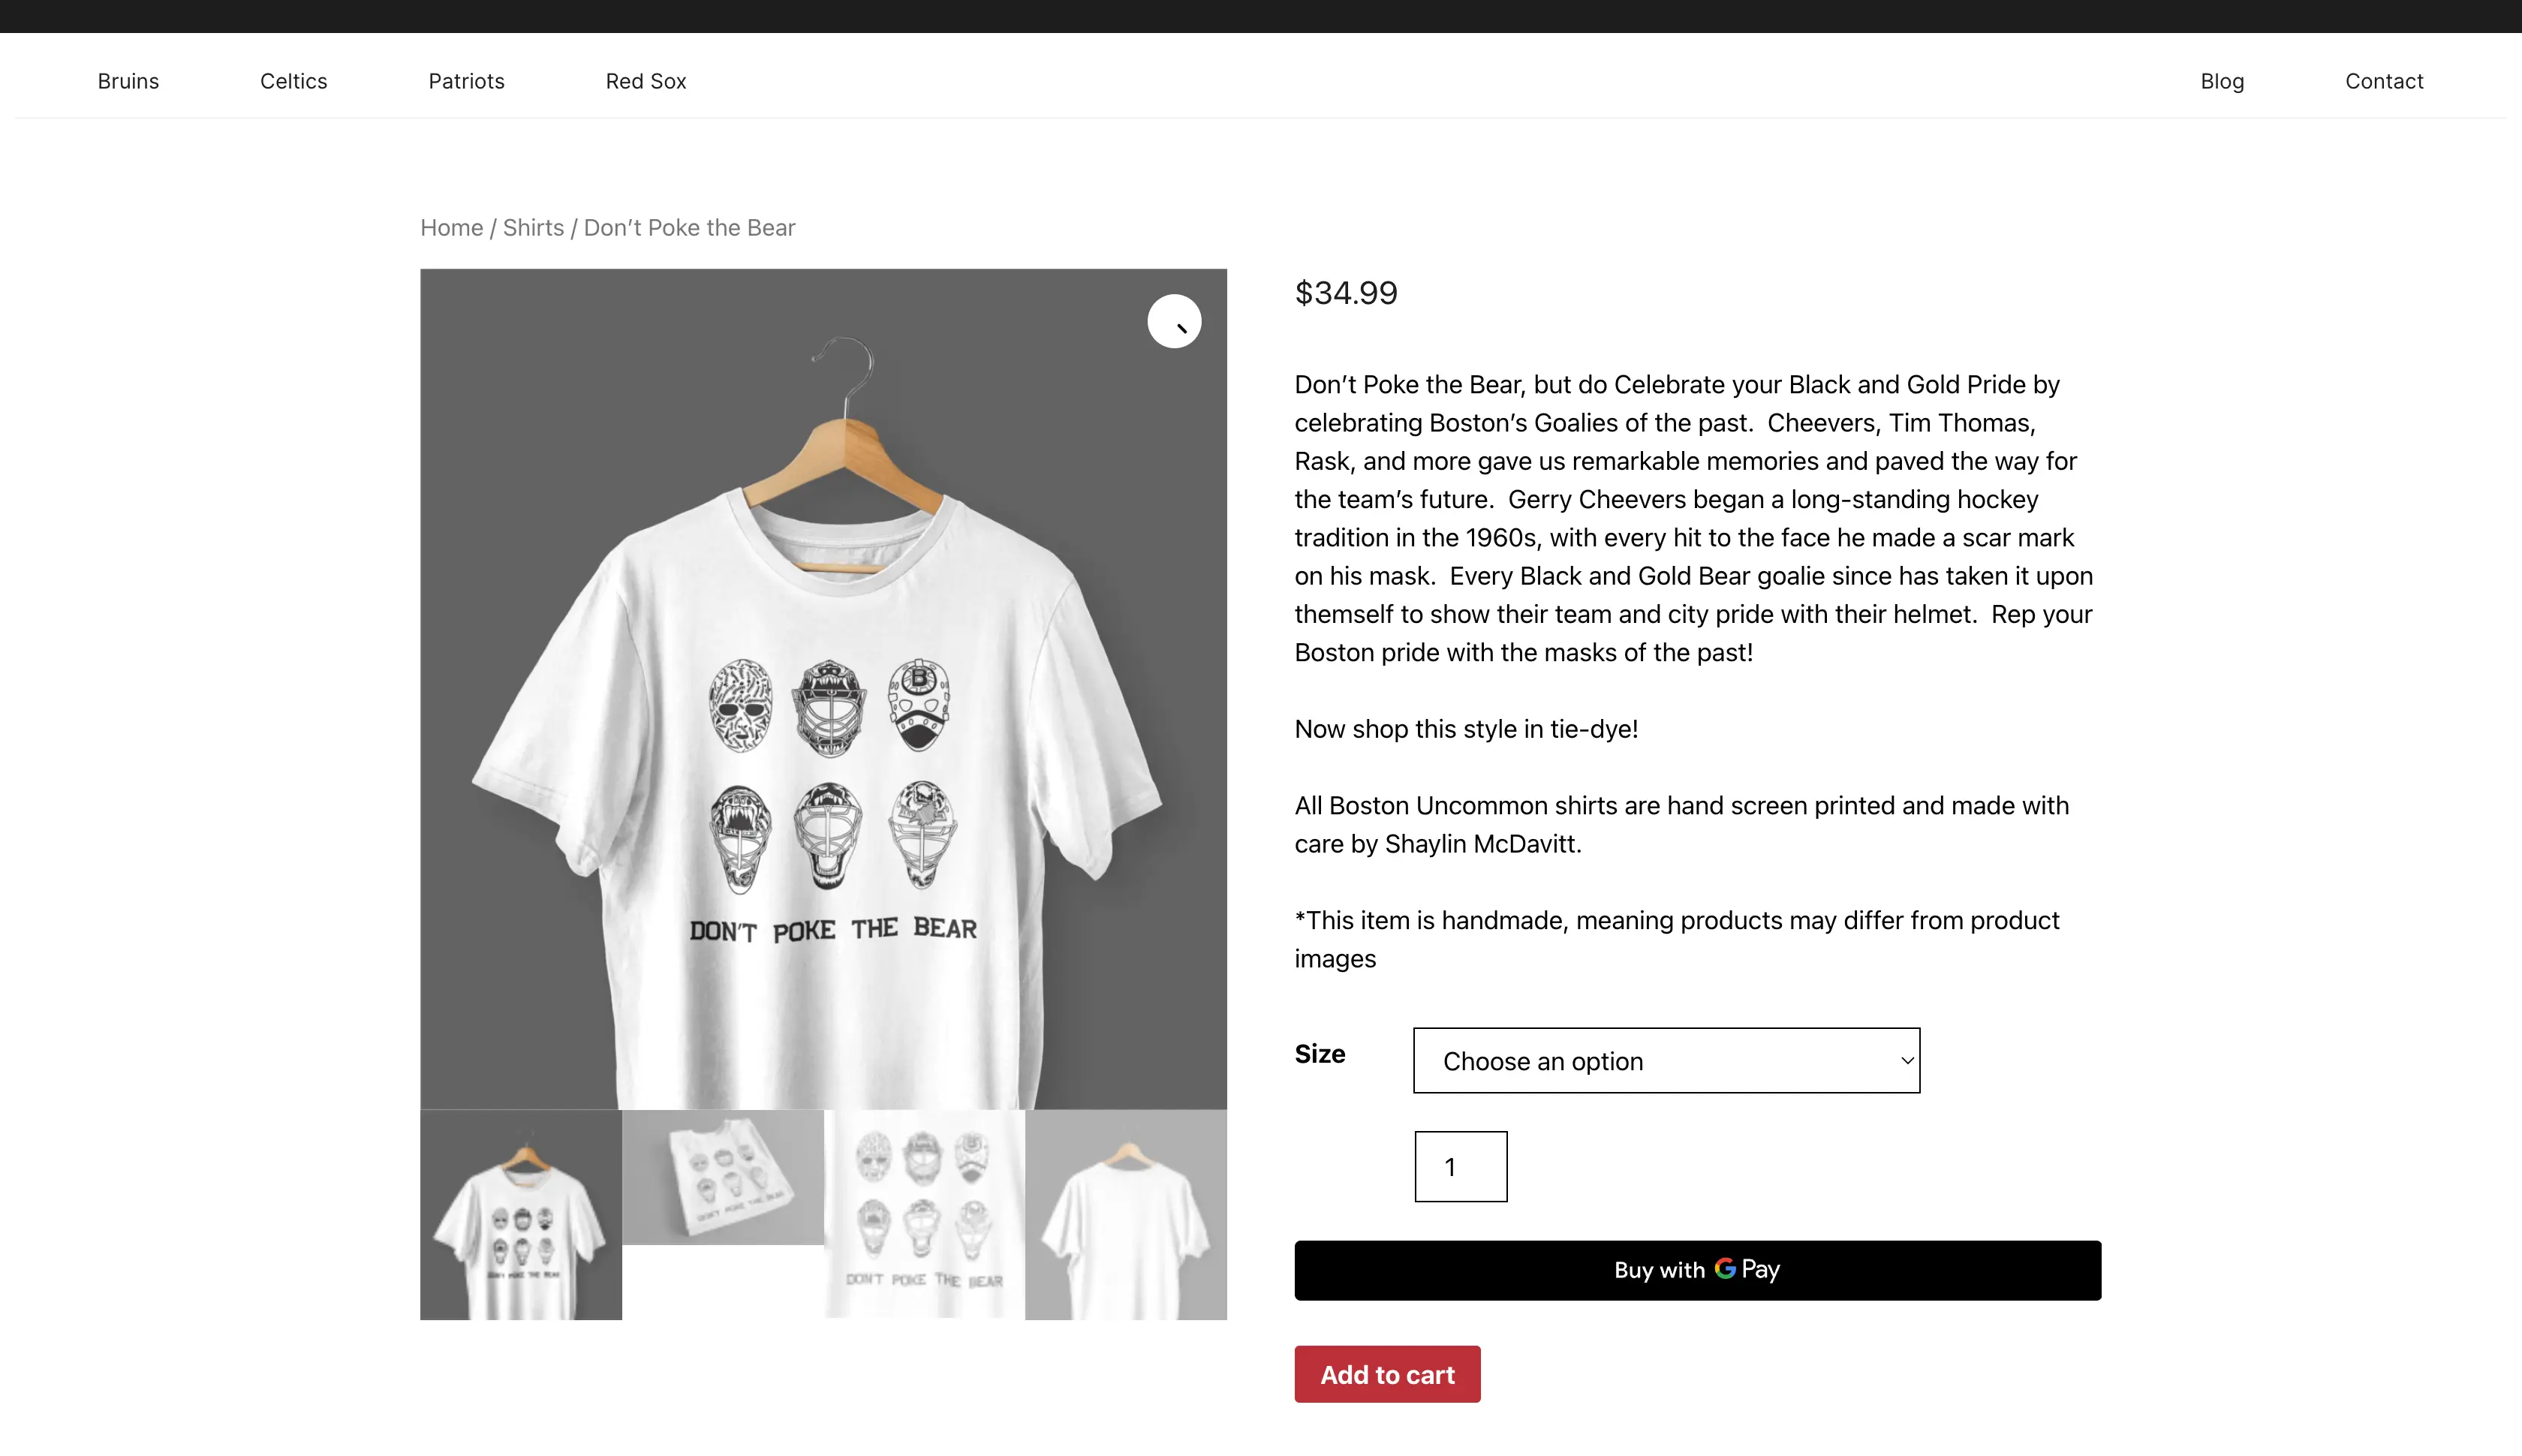Click the Google Pay logo inside the payment button
Screen dimensions: 2522x1456
[x=1725, y=1270]
